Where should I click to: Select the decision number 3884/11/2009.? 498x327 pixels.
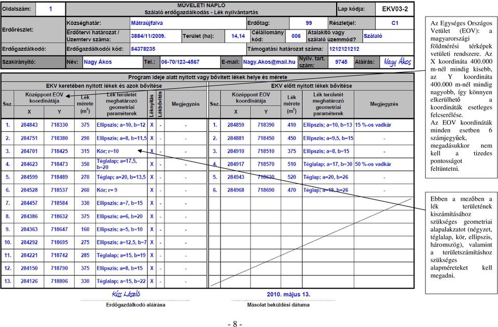148,36
